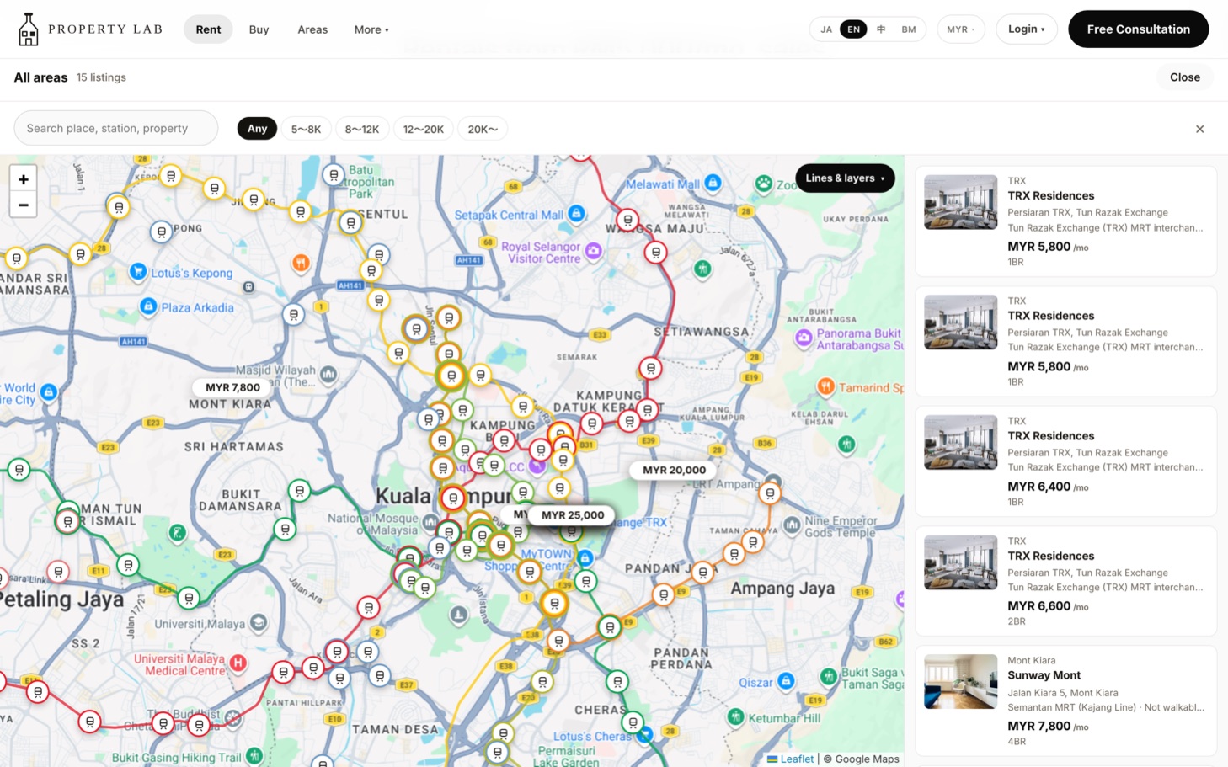Click the Property Lab house logo

click(x=29, y=29)
